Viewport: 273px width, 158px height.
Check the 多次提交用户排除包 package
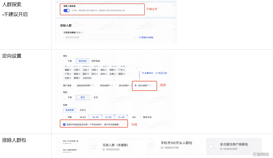pyautogui.click(x=211, y=147)
